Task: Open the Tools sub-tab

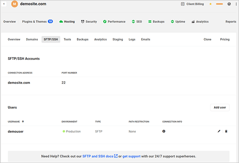Action: tap(67, 39)
